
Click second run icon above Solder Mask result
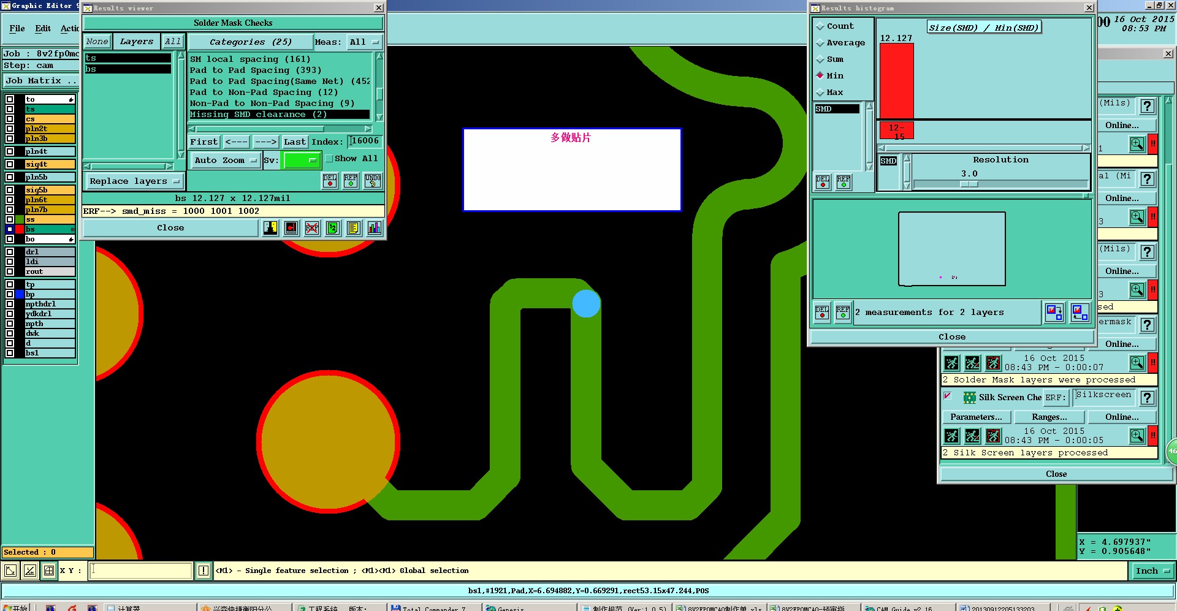click(972, 363)
